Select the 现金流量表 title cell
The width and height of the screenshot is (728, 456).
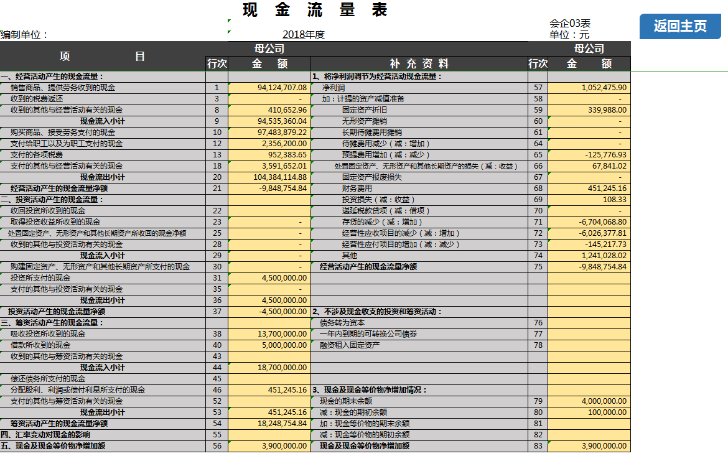point(315,10)
